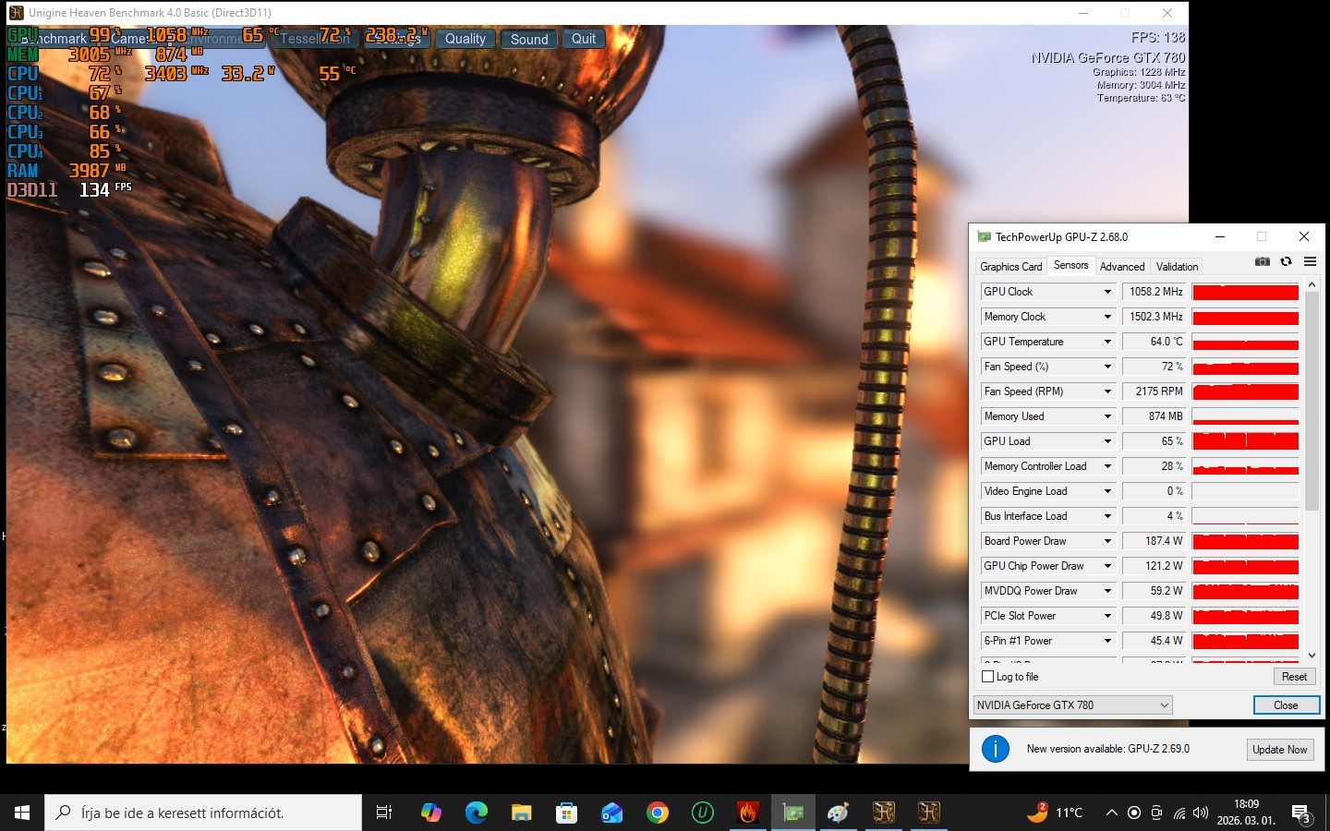Image resolution: width=1330 pixels, height=831 pixels.
Task: Click the 64.0 °C temperature value
Action: [1155, 342]
